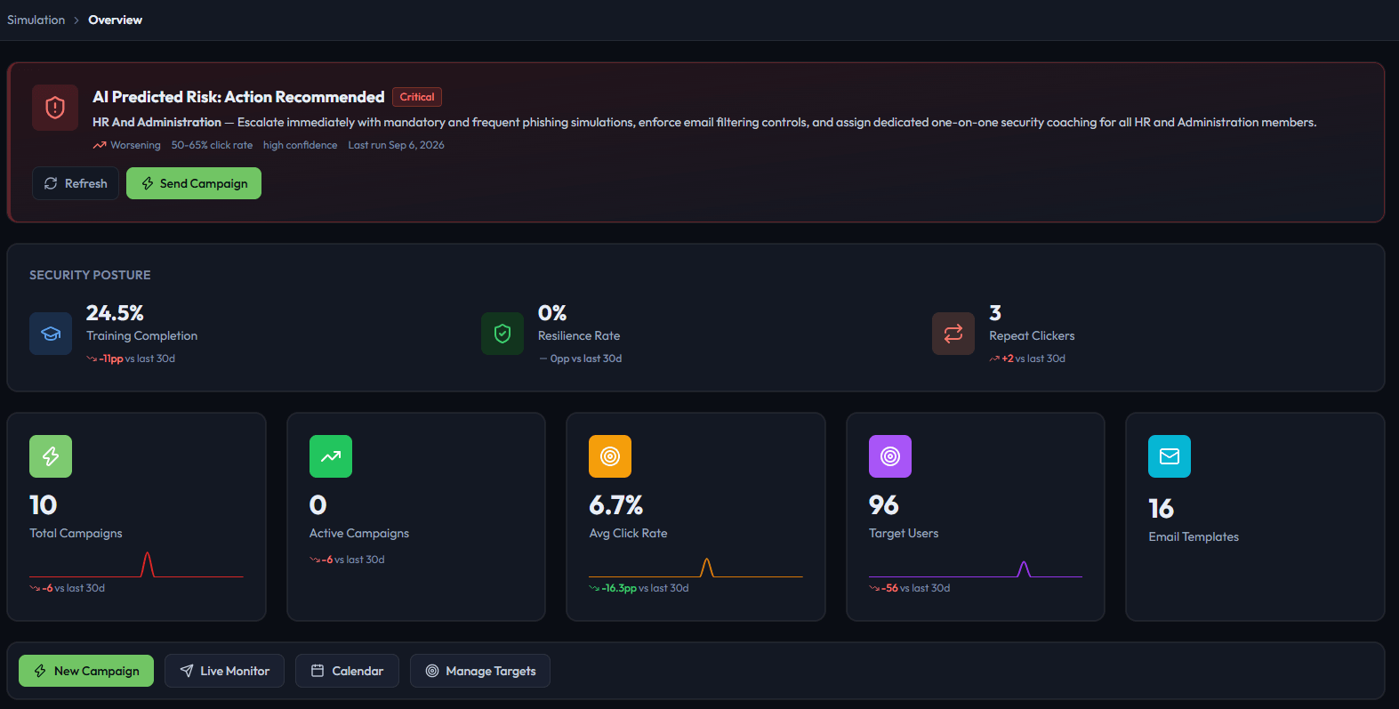Click the Resilience Rate shield check icon
Image resolution: width=1399 pixels, height=709 pixels.
(503, 334)
